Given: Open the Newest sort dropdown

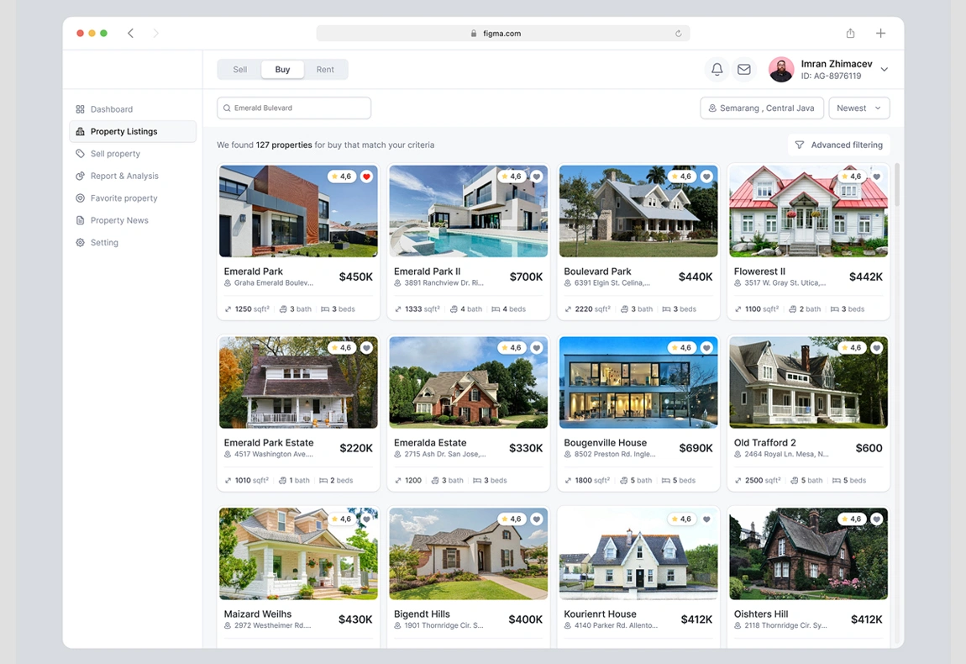Looking at the screenshot, I should [858, 108].
